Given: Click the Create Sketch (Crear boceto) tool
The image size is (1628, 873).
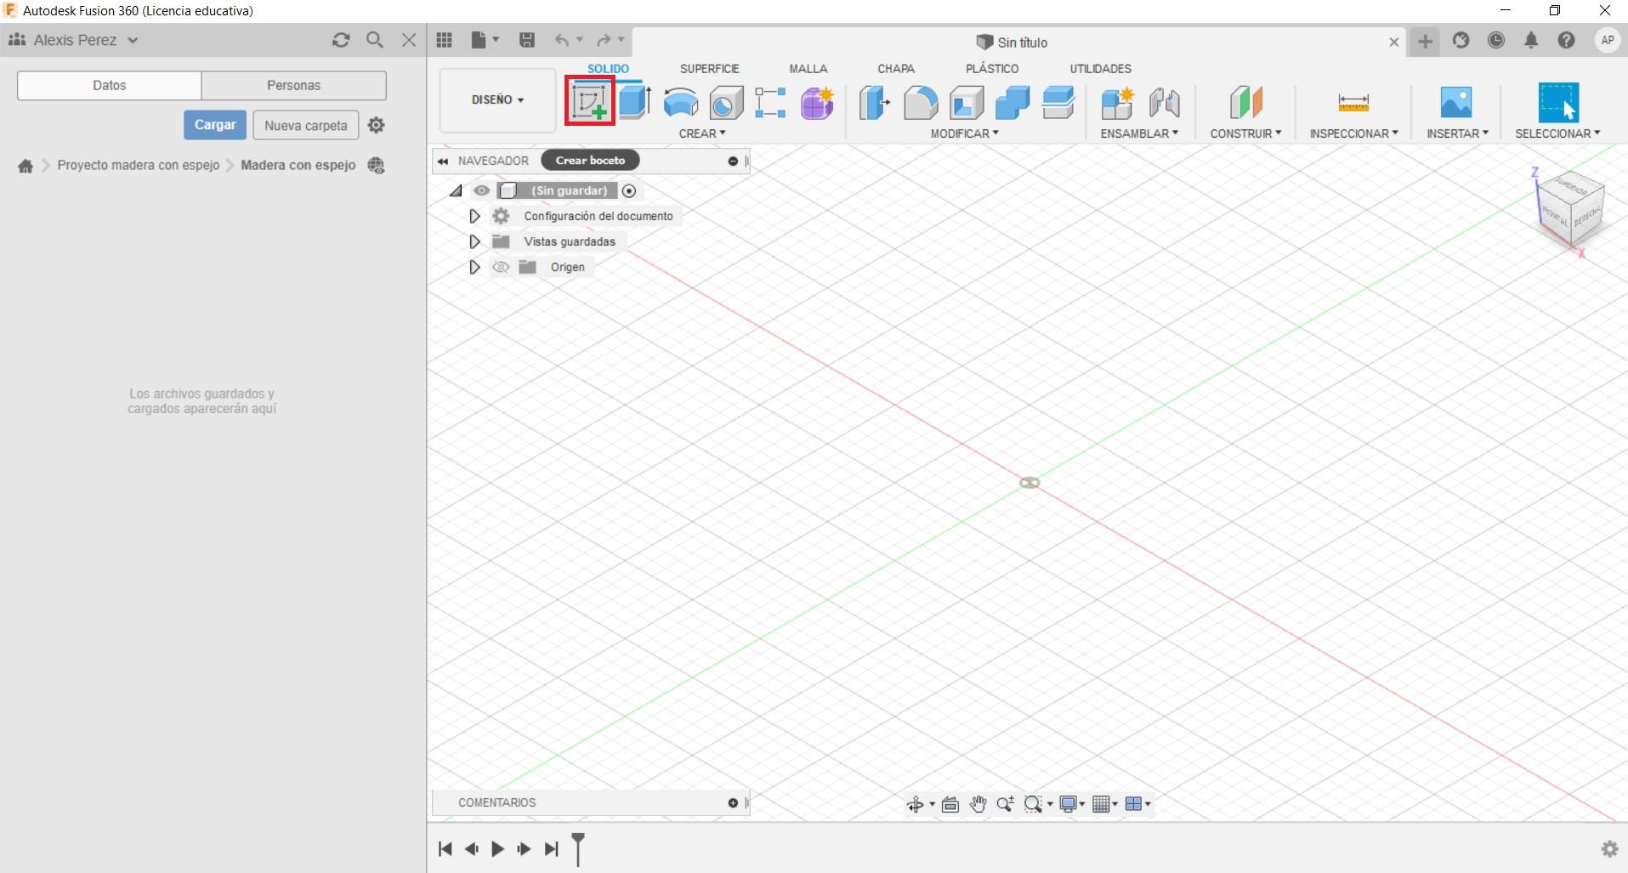Looking at the screenshot, I should (589, 102).
